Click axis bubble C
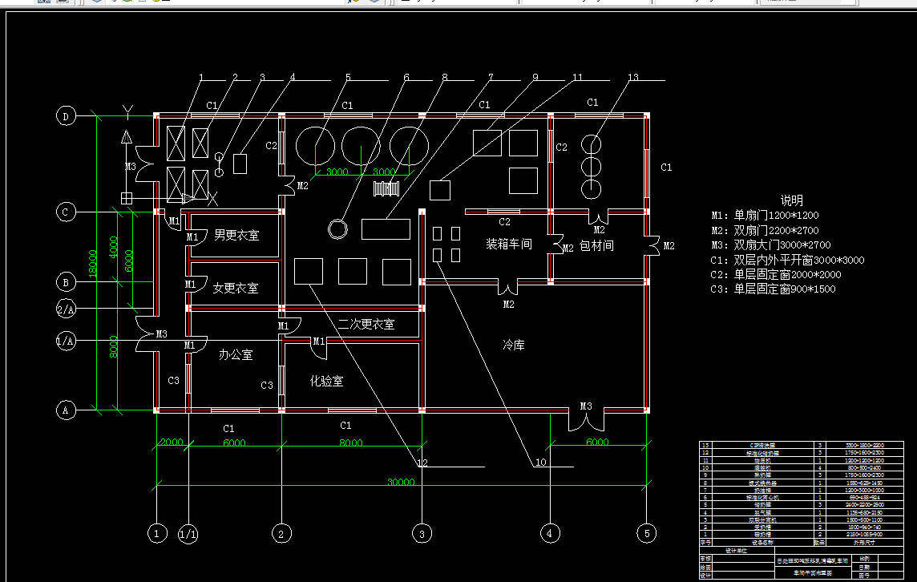917x582 pixels. pos(66,212)
